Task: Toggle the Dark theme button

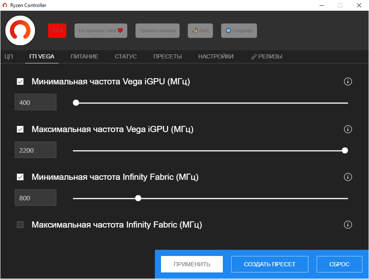Action: coord(200,30)
